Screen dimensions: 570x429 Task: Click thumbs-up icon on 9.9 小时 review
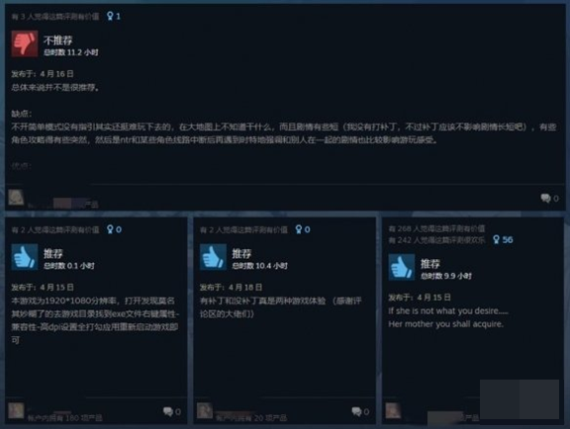[402, 267]
